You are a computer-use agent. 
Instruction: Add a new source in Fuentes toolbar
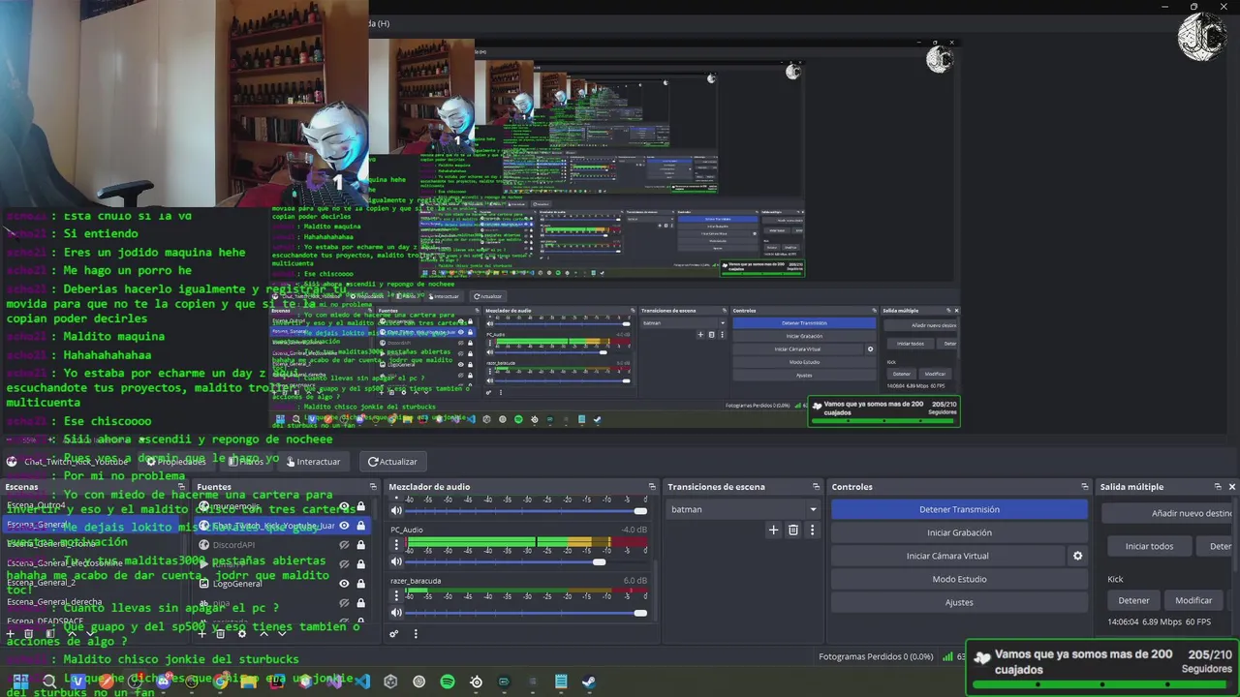[x=202, y=633]
